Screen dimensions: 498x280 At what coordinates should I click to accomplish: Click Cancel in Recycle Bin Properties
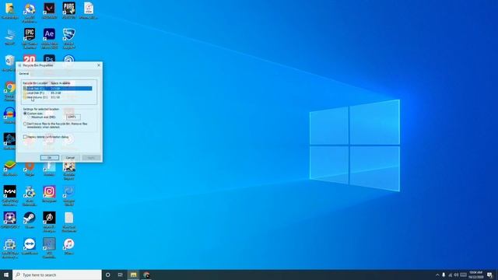pos(70,158)
